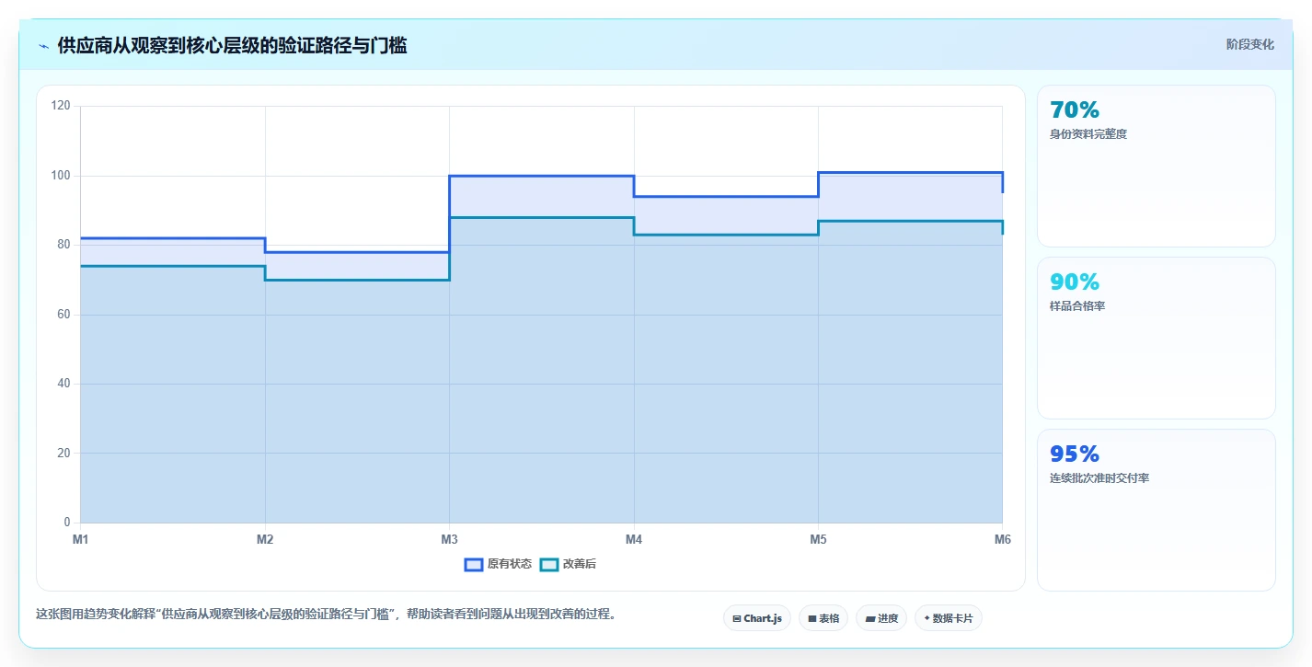Image resolution: width=1312 pixels, height=667 pixels.
Task: Click the 样品合格率 label
Action: [1077, 306]
